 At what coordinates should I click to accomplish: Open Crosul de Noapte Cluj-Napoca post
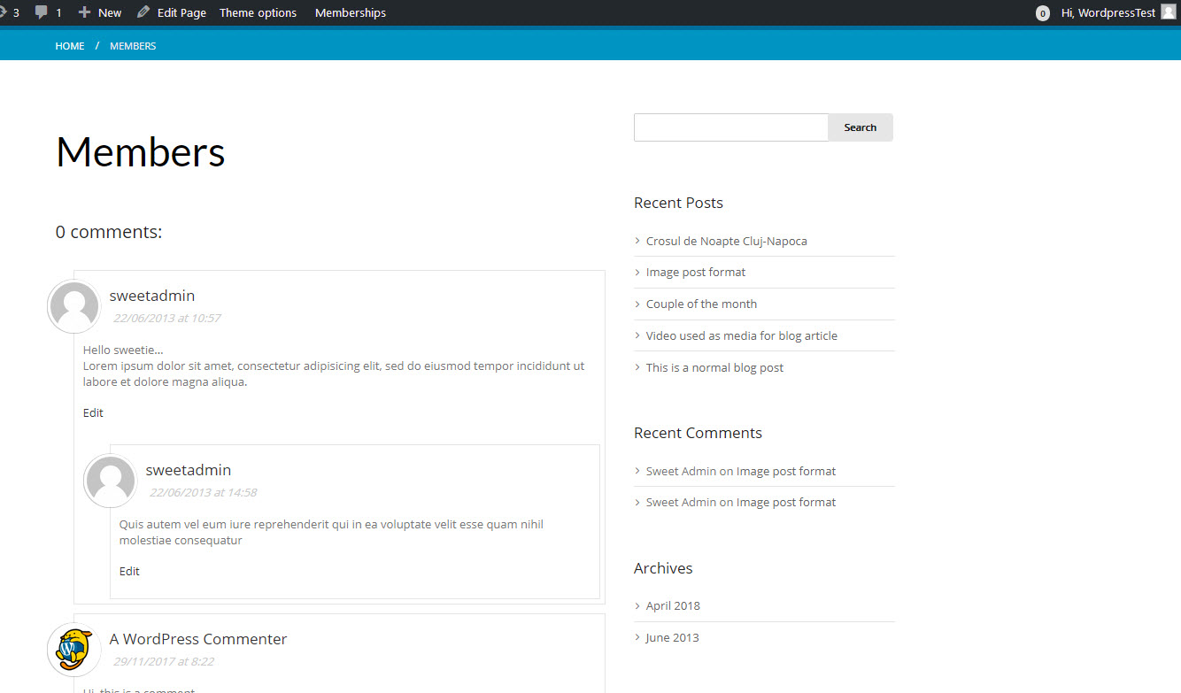point(726,241)
